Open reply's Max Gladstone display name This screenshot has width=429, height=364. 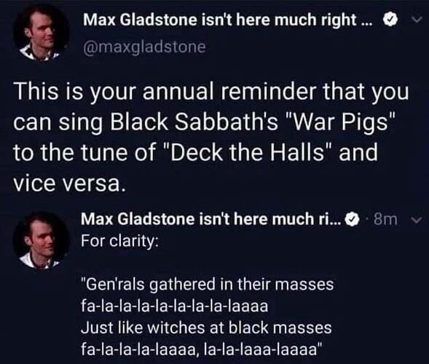tap(211, 219)
